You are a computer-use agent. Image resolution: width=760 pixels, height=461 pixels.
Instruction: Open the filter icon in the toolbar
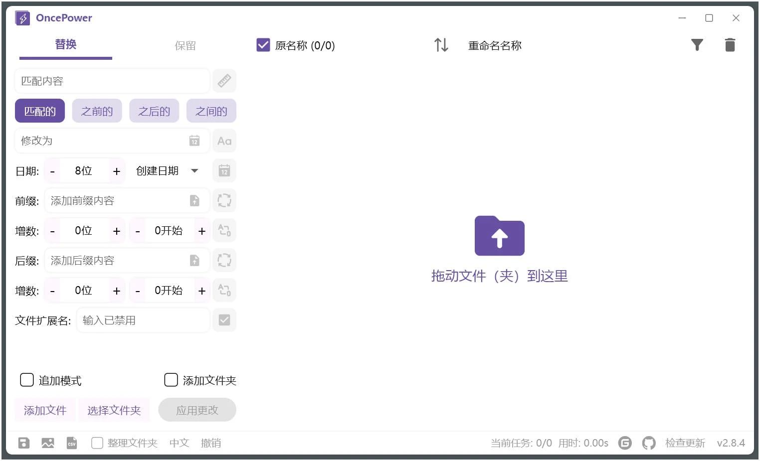pyautogui.click(x=697, y=45)
